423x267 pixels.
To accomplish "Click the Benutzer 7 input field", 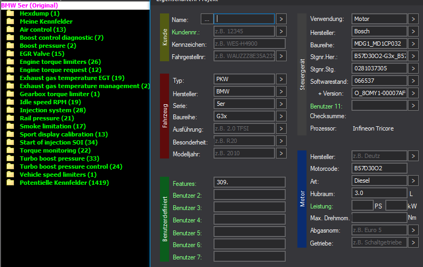I will (x=250, y=256).
